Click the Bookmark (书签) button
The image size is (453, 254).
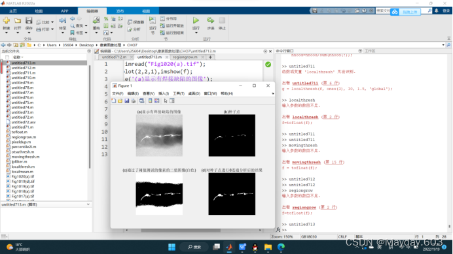pyautogui.click(x=77, y=33)
